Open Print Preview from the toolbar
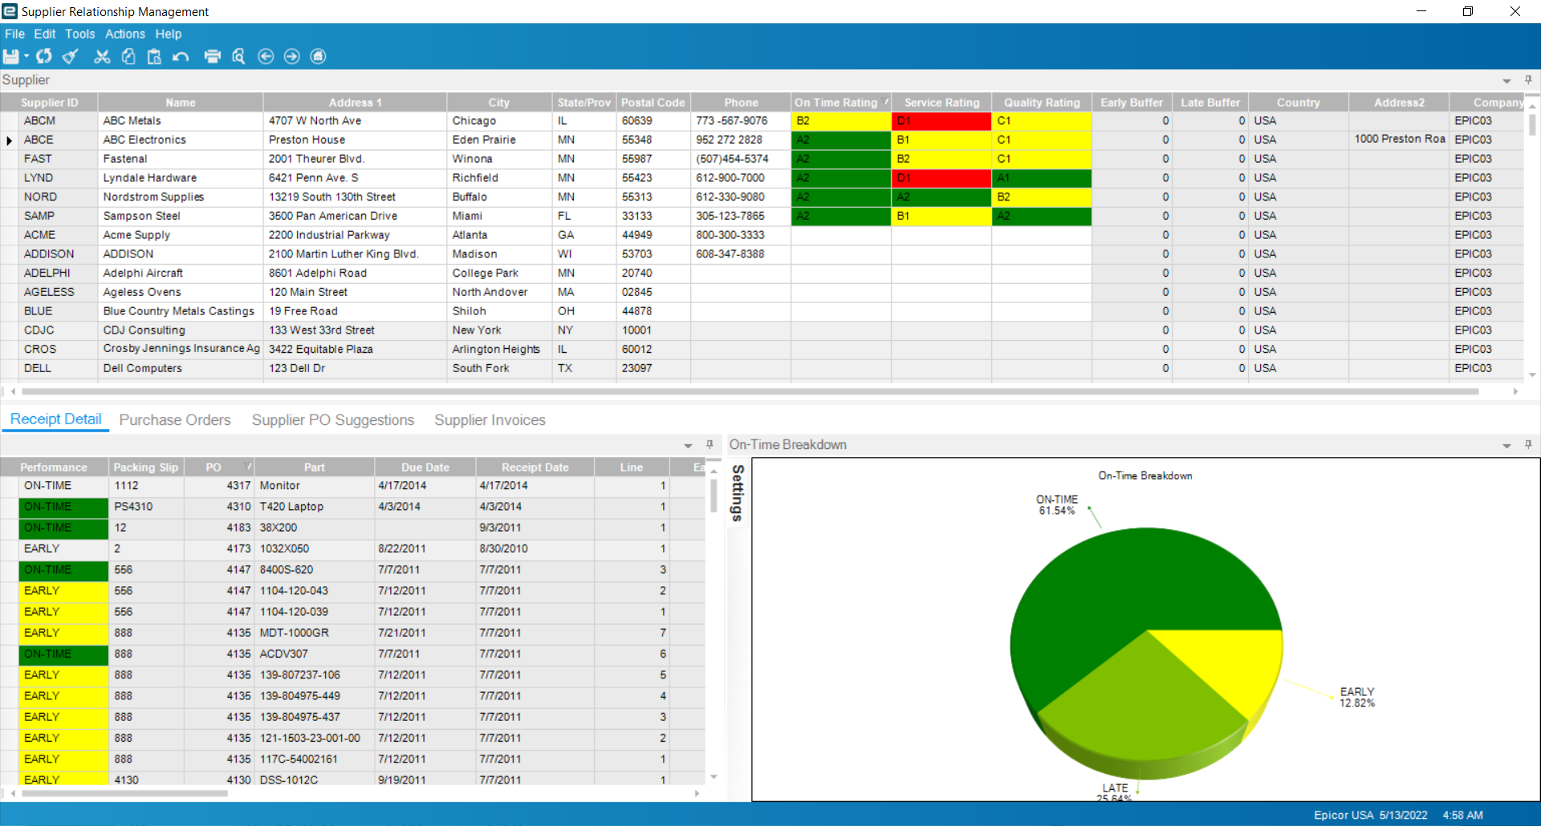The image size is (1541, 826). pos(238,56)
